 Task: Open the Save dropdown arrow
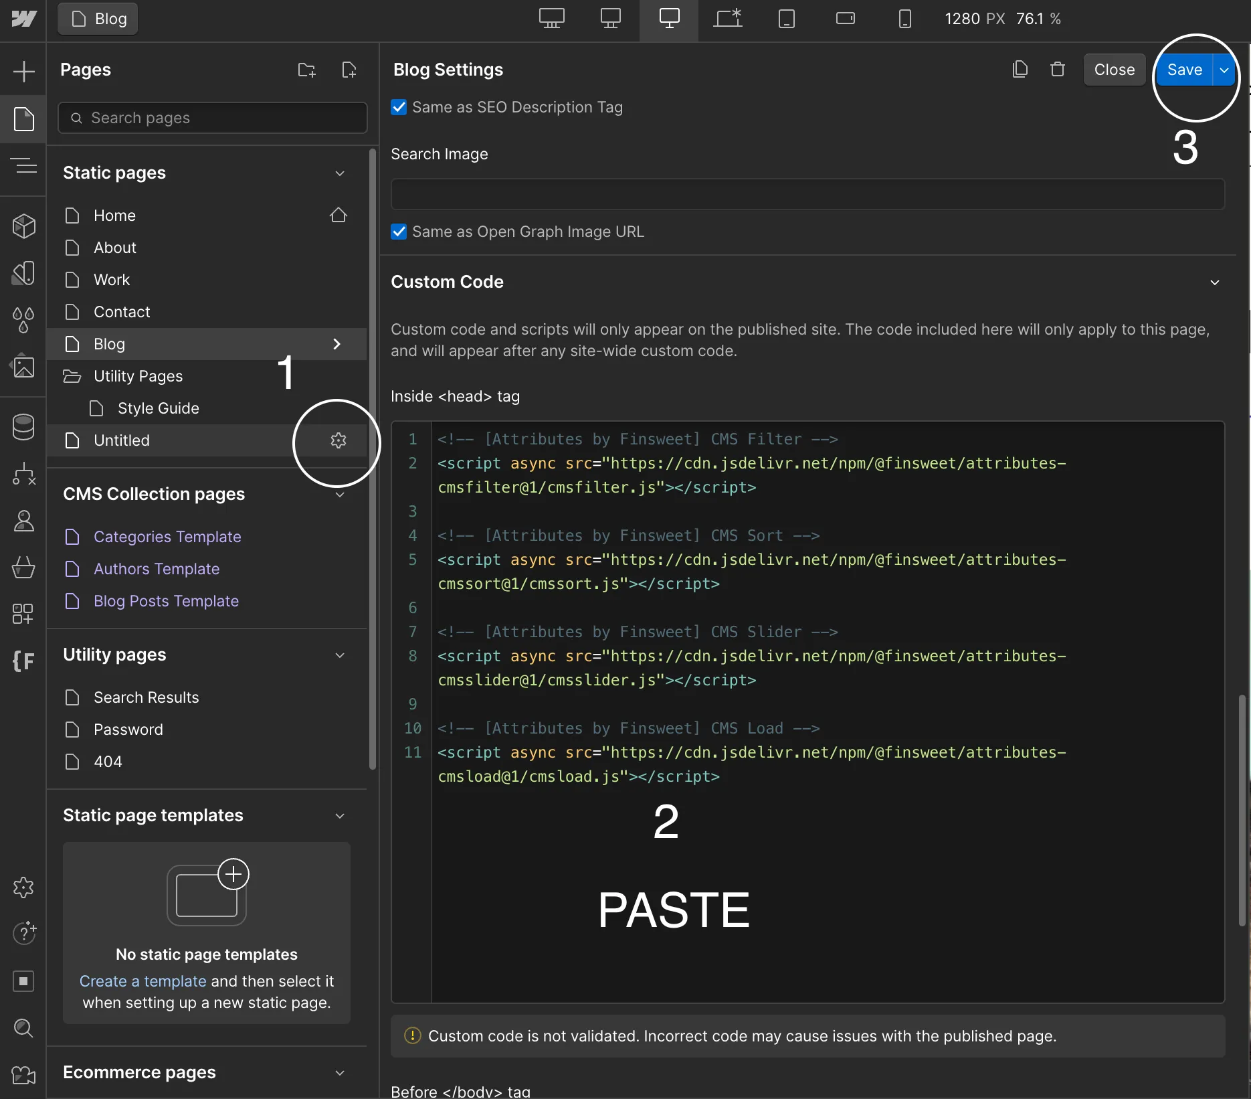(1224, 70)
